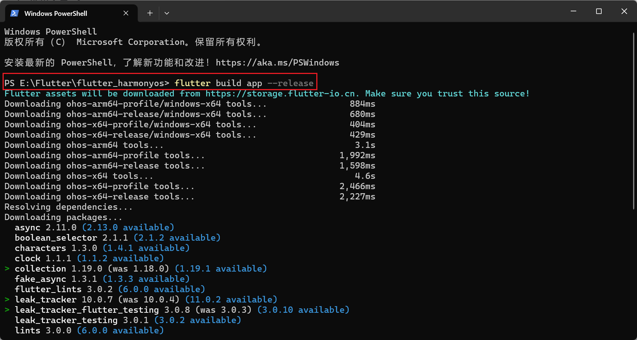This screenshot has height=340, width=637.
Task: Expand the new tab profile dropdown
Action: click(x=167, y=13)
